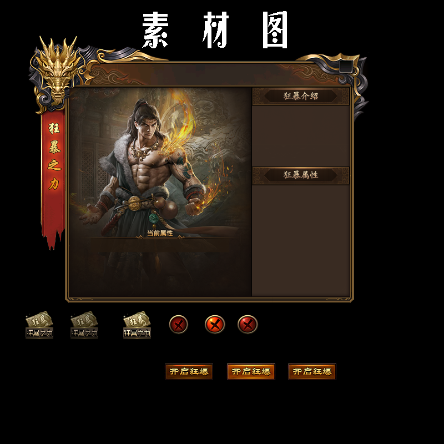Viewport: 444px width, 444px height.
Task: Click the empty area under 狂暴属性
Action: coord(301,241)
